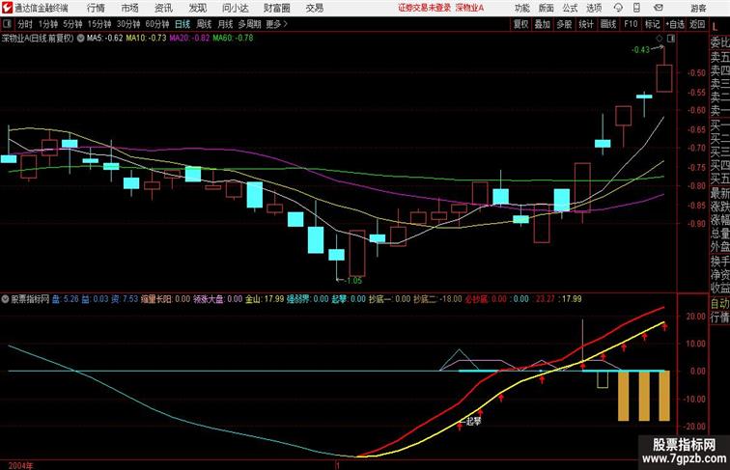Click the 2004年 date axis label
This screenshot has width=730, height=470.
tap(21, 465)
